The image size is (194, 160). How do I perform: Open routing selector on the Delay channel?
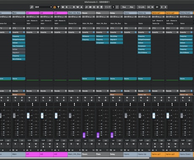[x=116, y=17]
